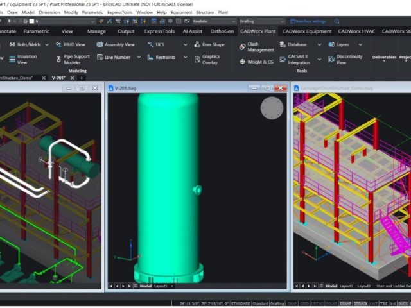Click the coordinates readout in status bar
The image size is (411, 308).
click(x=204, y=304)
